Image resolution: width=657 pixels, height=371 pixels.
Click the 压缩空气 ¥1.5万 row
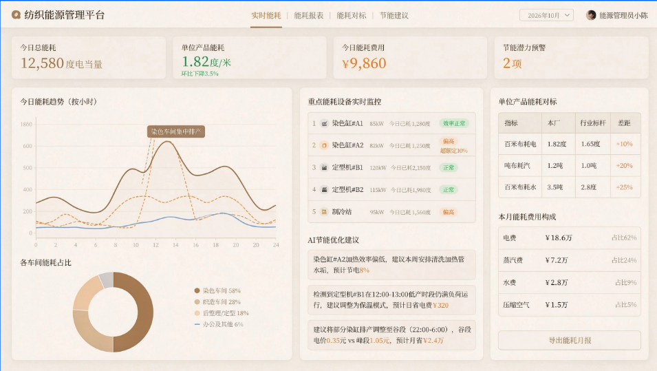570,305
